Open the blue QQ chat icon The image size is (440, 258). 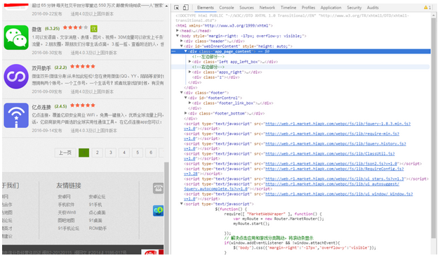tap(159, 211)
